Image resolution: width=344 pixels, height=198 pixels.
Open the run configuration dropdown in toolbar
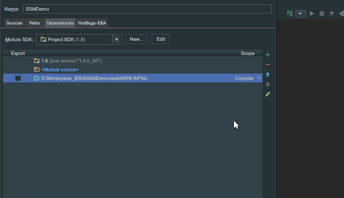click(301, 13)
